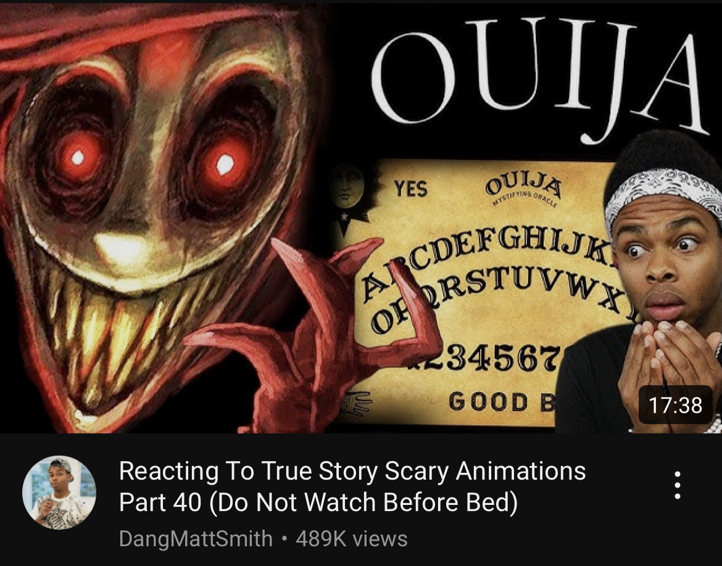Click the GOOD B text on board

point(502,401)
